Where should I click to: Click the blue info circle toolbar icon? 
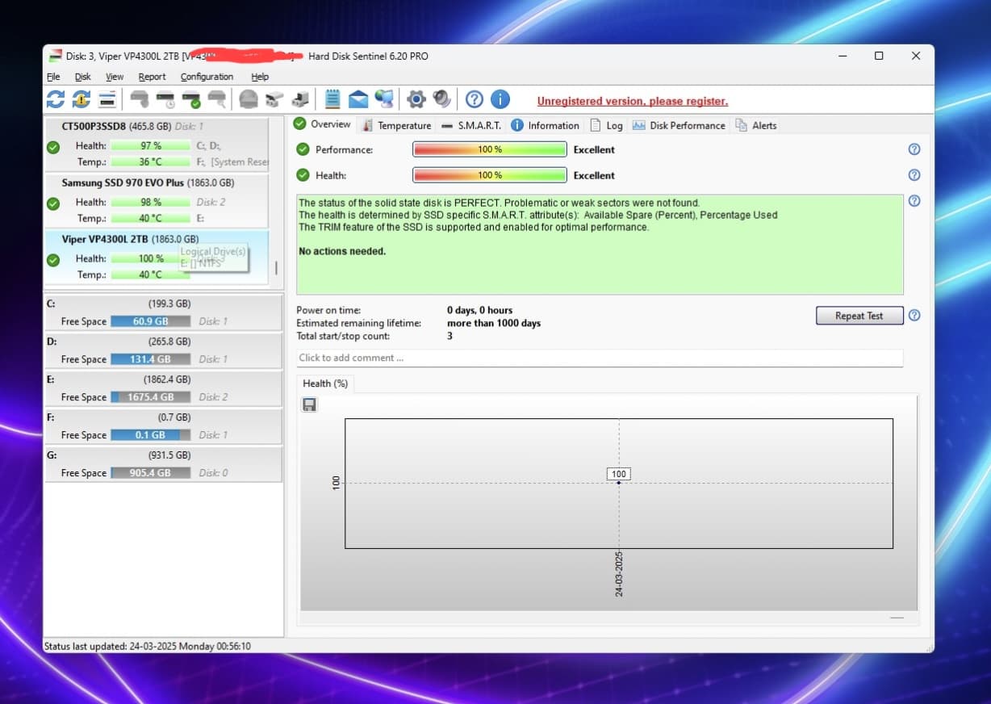(500, 99)
